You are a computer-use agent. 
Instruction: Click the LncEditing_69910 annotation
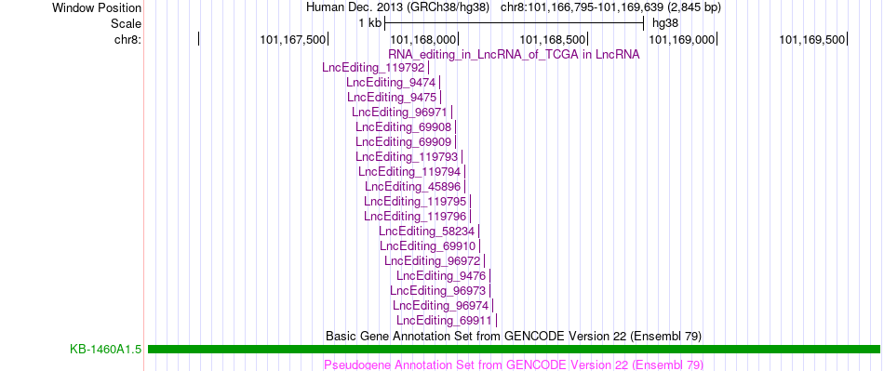pos(427,245)
